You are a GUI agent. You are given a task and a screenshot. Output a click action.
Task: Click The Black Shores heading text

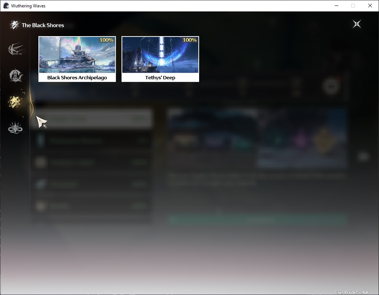(43, 25)
